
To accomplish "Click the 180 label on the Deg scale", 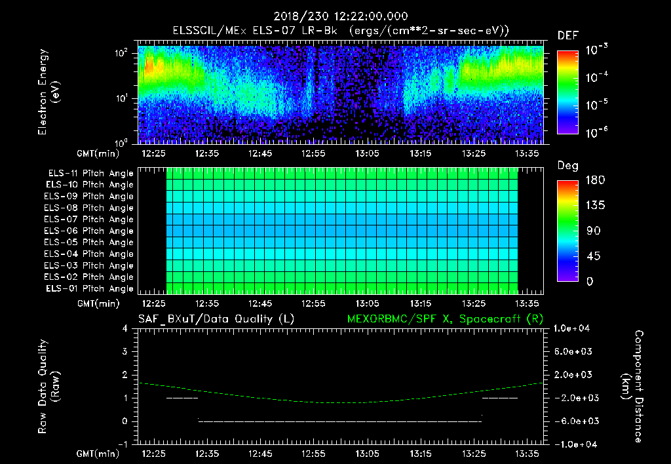I will pyautogui.click(x=596, y=180).
